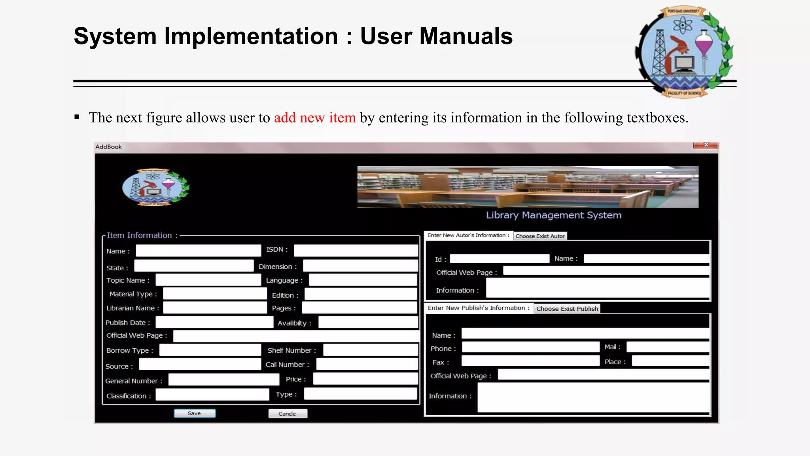
Task: Click the Language text box
Action: (363, 280)
